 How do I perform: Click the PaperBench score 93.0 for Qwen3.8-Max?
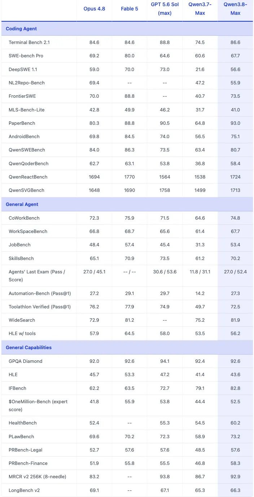[235, 123]
